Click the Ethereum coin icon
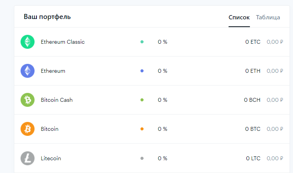293x173 pixels. point(28,71)
